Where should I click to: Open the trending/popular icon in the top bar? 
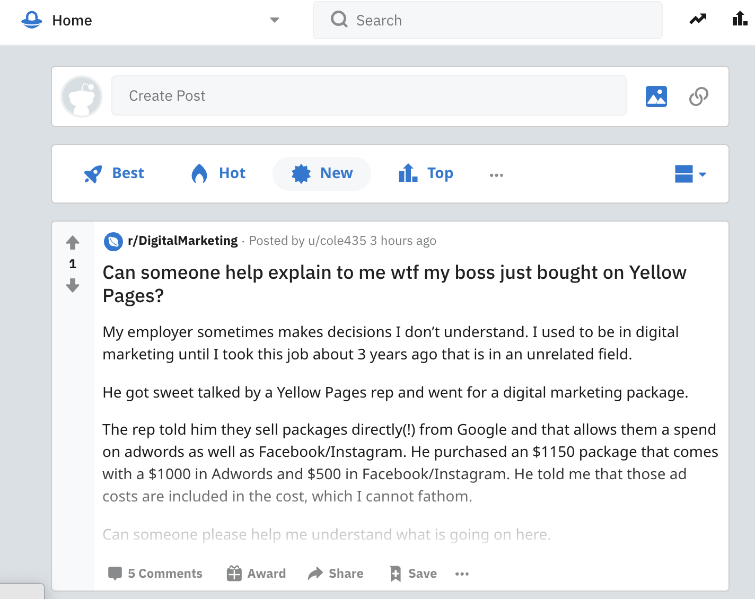tap(697, 19)
